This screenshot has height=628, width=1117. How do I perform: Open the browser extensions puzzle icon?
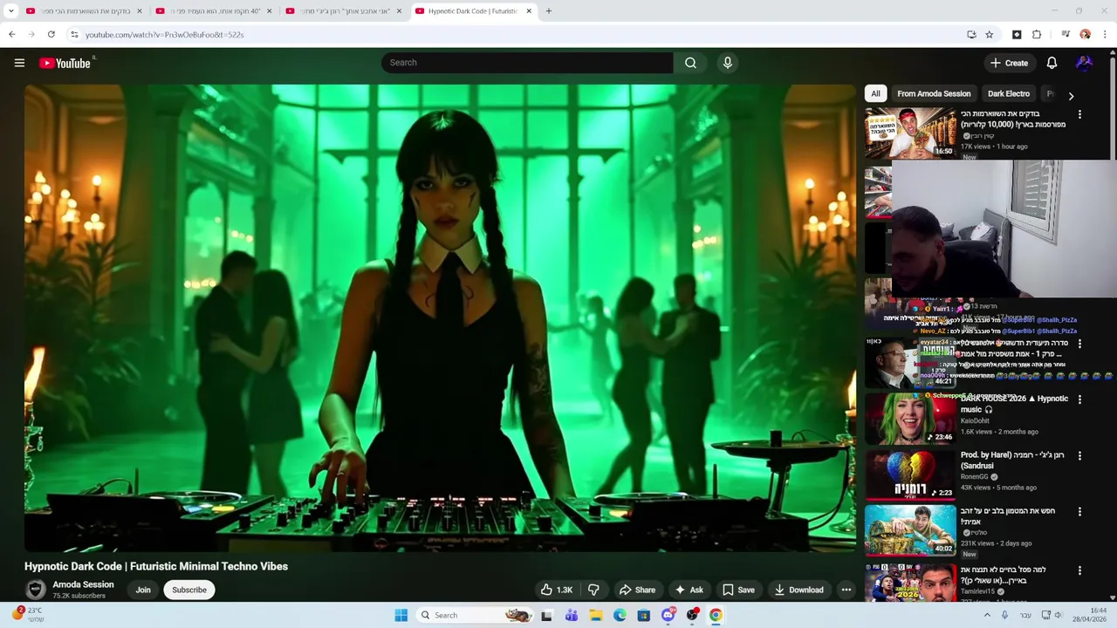(x=1037, y=34)
